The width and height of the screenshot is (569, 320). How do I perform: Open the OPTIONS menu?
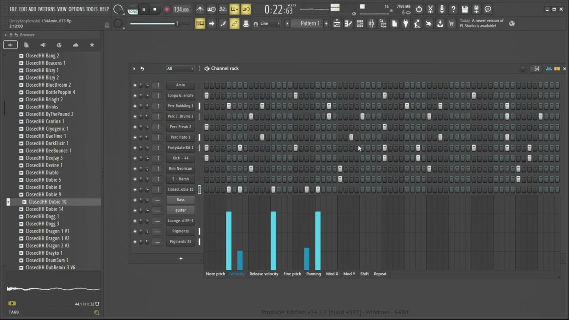point(76,9)
